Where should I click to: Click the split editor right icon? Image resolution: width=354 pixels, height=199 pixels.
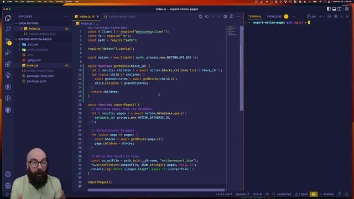232,17
